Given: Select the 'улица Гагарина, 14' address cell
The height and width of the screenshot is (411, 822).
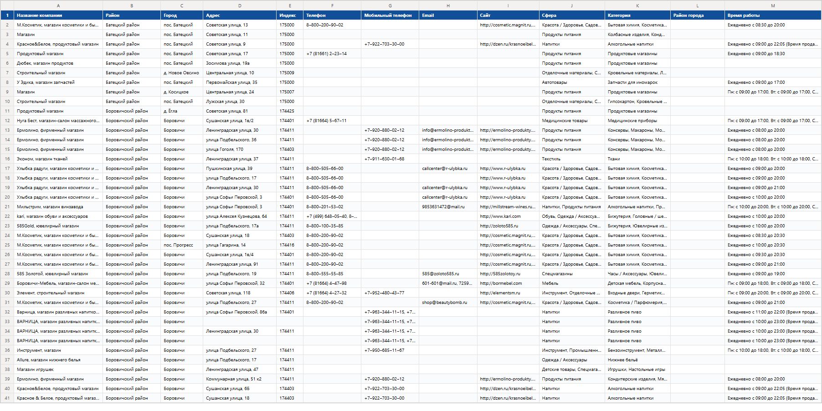Looking at the screenshot, I should click(240, 245).
